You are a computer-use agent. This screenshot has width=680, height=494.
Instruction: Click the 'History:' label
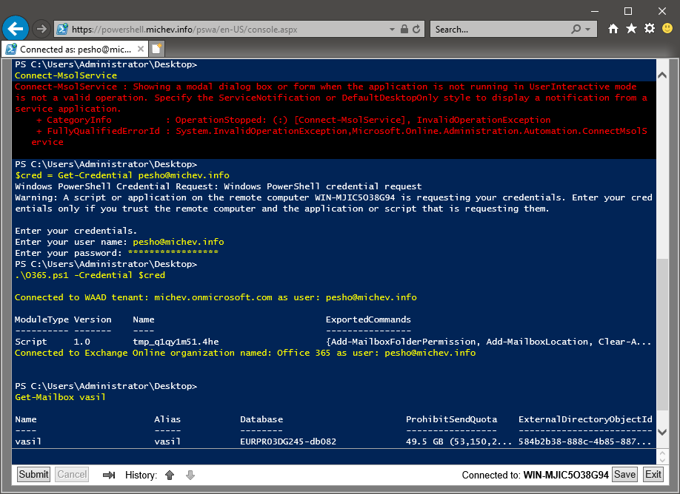click(x=141, y=475)
